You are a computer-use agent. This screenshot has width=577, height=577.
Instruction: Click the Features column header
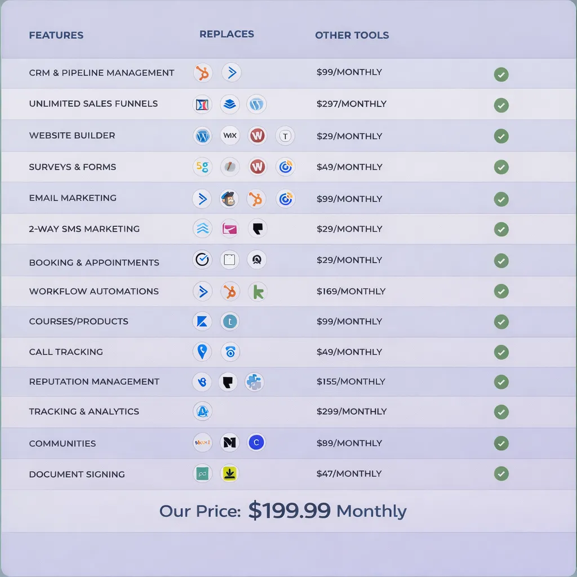coord(56,35)
